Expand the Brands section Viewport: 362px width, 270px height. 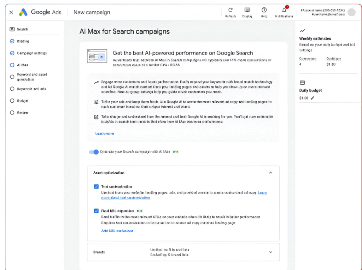(270, 252)
